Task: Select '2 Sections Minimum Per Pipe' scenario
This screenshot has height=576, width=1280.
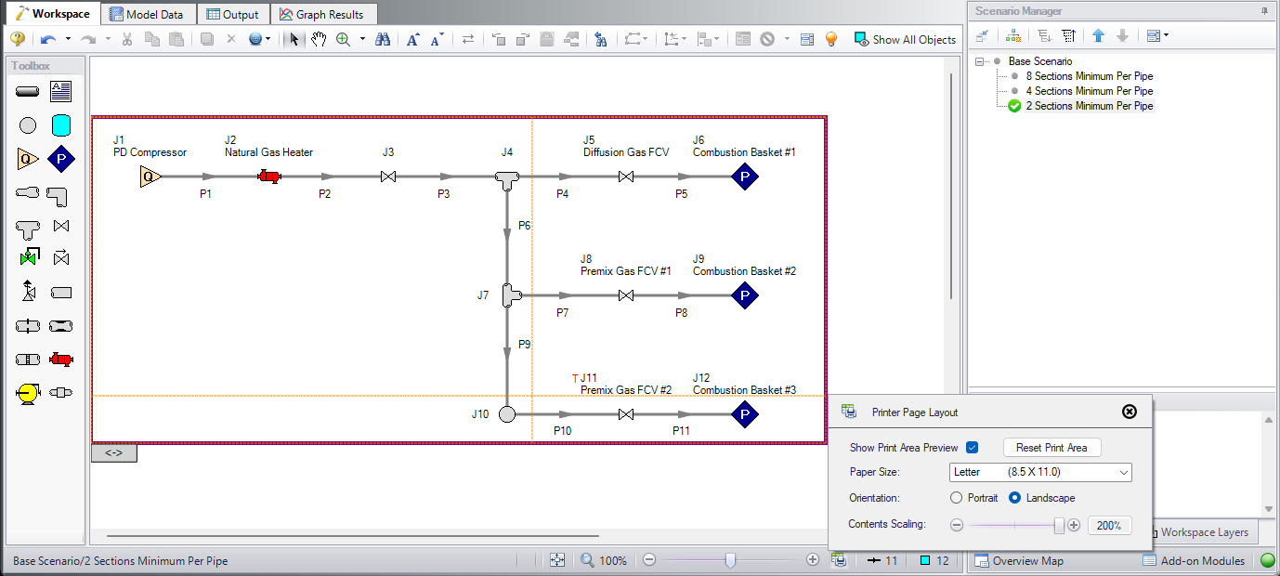Action: click(1090, 106)
